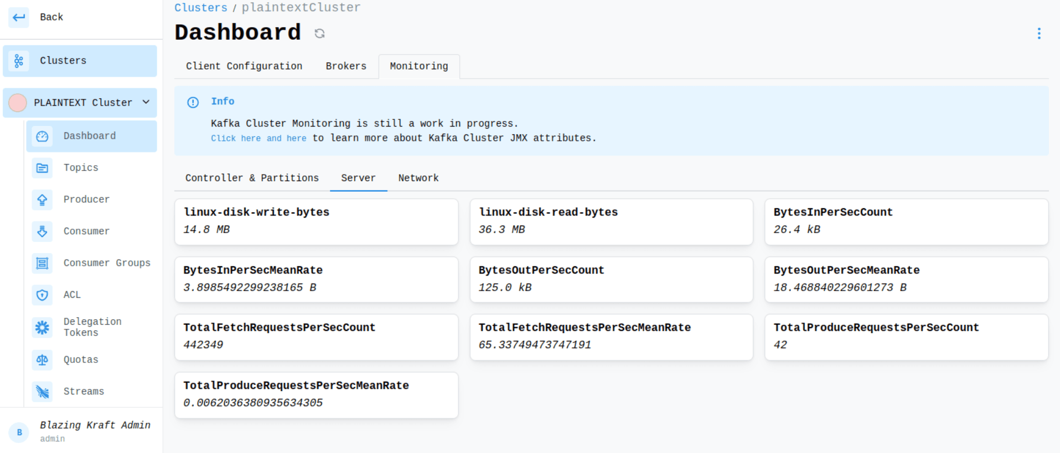Viewport: 1060px width, 453px height.
Task: Click the TotalProduceRequestsPerSecCount value 42
Action: pos(780,345)
